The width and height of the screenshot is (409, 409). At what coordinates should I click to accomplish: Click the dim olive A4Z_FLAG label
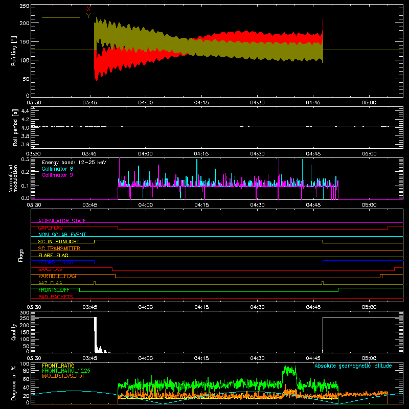coord(50,283)
